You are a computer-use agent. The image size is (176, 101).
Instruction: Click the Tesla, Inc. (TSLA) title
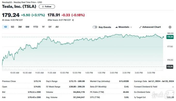point(19,6)
